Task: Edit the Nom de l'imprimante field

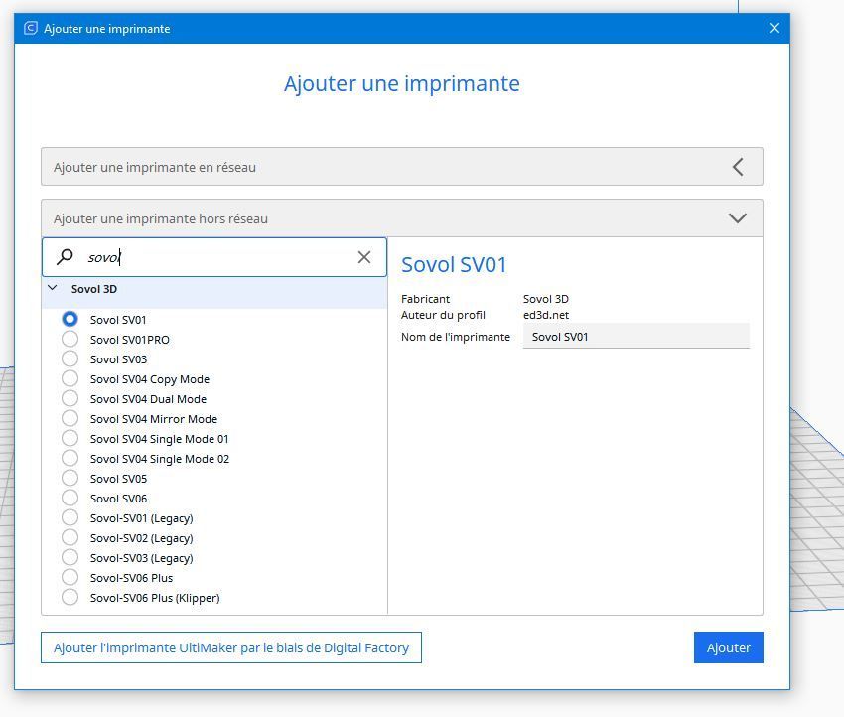Action: click(x=635, y=337)
